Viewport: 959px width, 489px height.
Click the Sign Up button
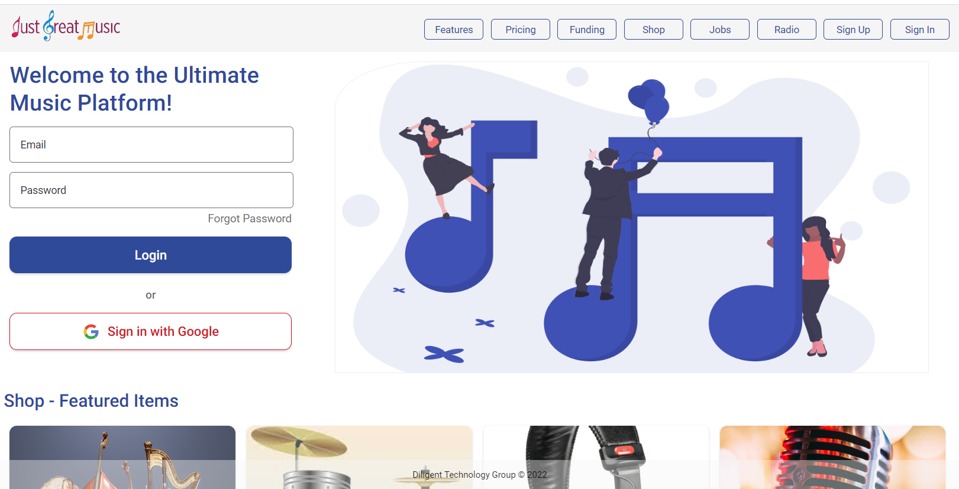point(853,30)
